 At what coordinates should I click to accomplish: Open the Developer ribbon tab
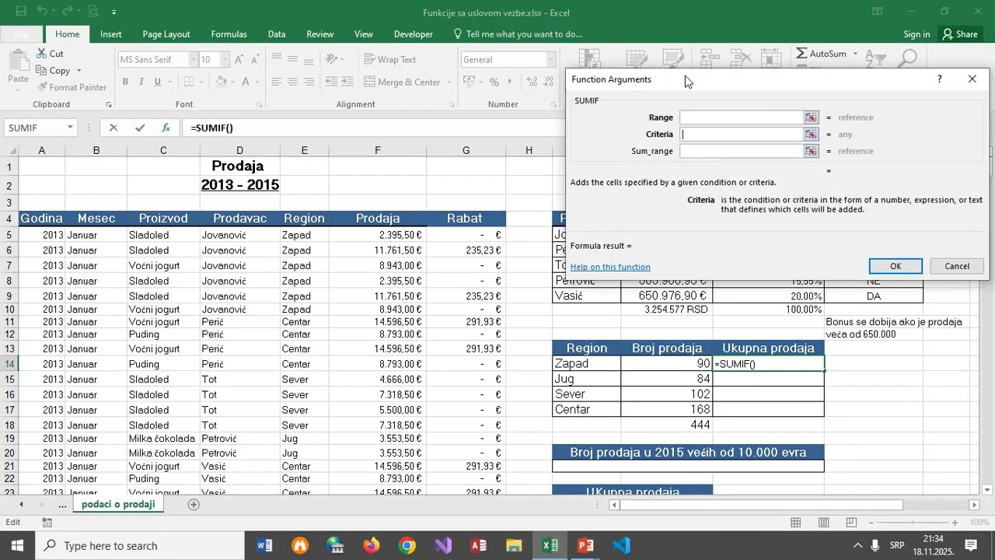(414, 34)
